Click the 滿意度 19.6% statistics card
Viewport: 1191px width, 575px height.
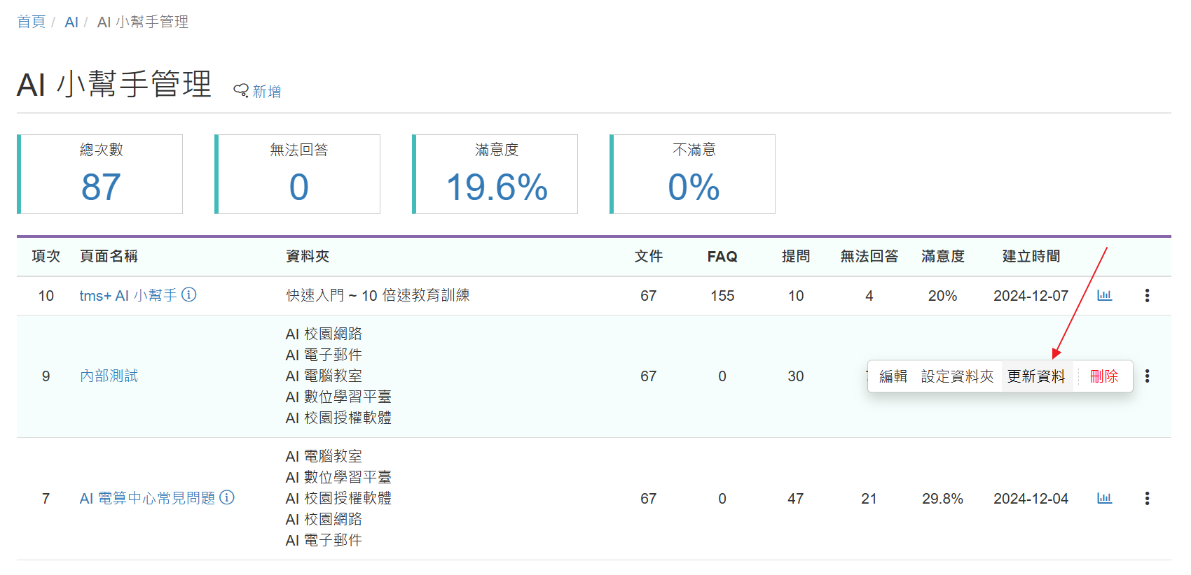pos(496,174)
